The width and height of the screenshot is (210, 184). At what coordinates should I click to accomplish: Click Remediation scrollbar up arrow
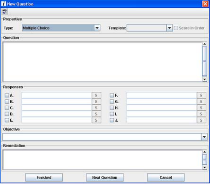(205, 152)
